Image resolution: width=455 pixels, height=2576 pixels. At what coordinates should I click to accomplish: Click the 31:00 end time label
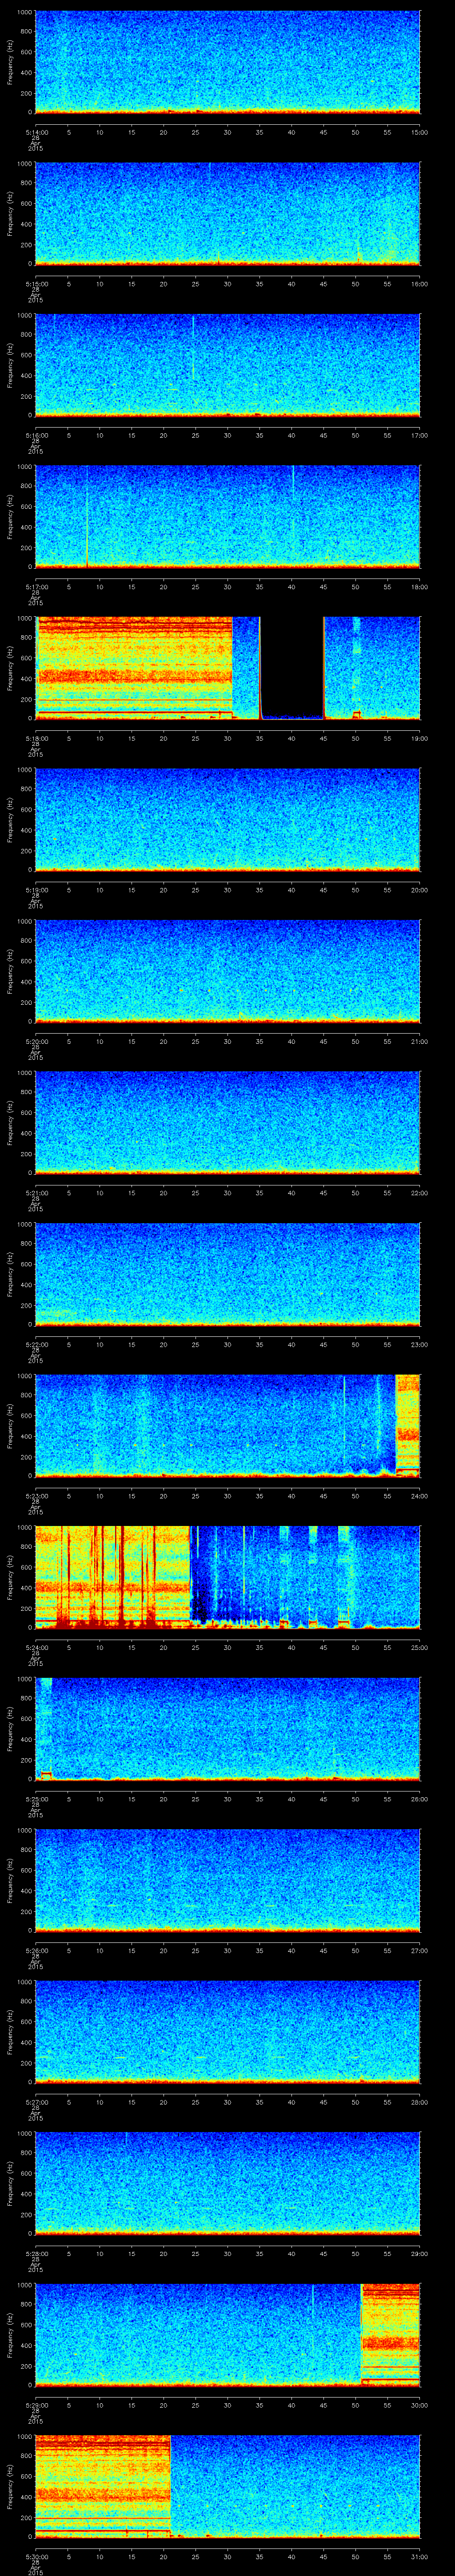click(420, 2556)
